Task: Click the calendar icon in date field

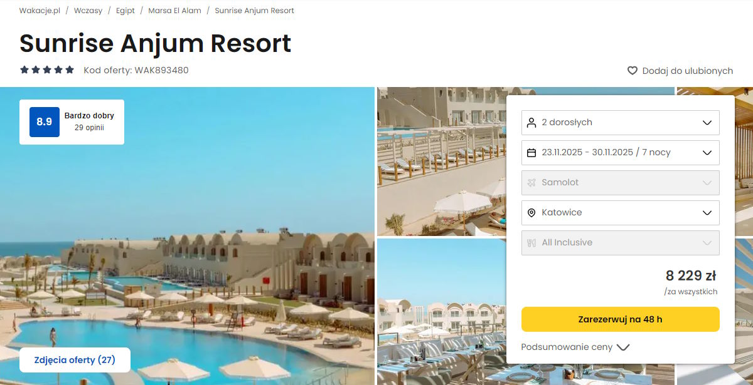Action: 531,152
